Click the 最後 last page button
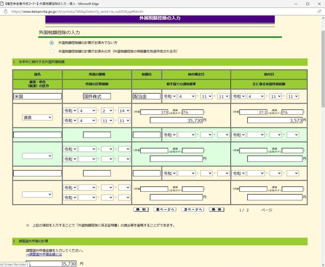This screenshot has width=325, height=267. [x=217, y=210]
